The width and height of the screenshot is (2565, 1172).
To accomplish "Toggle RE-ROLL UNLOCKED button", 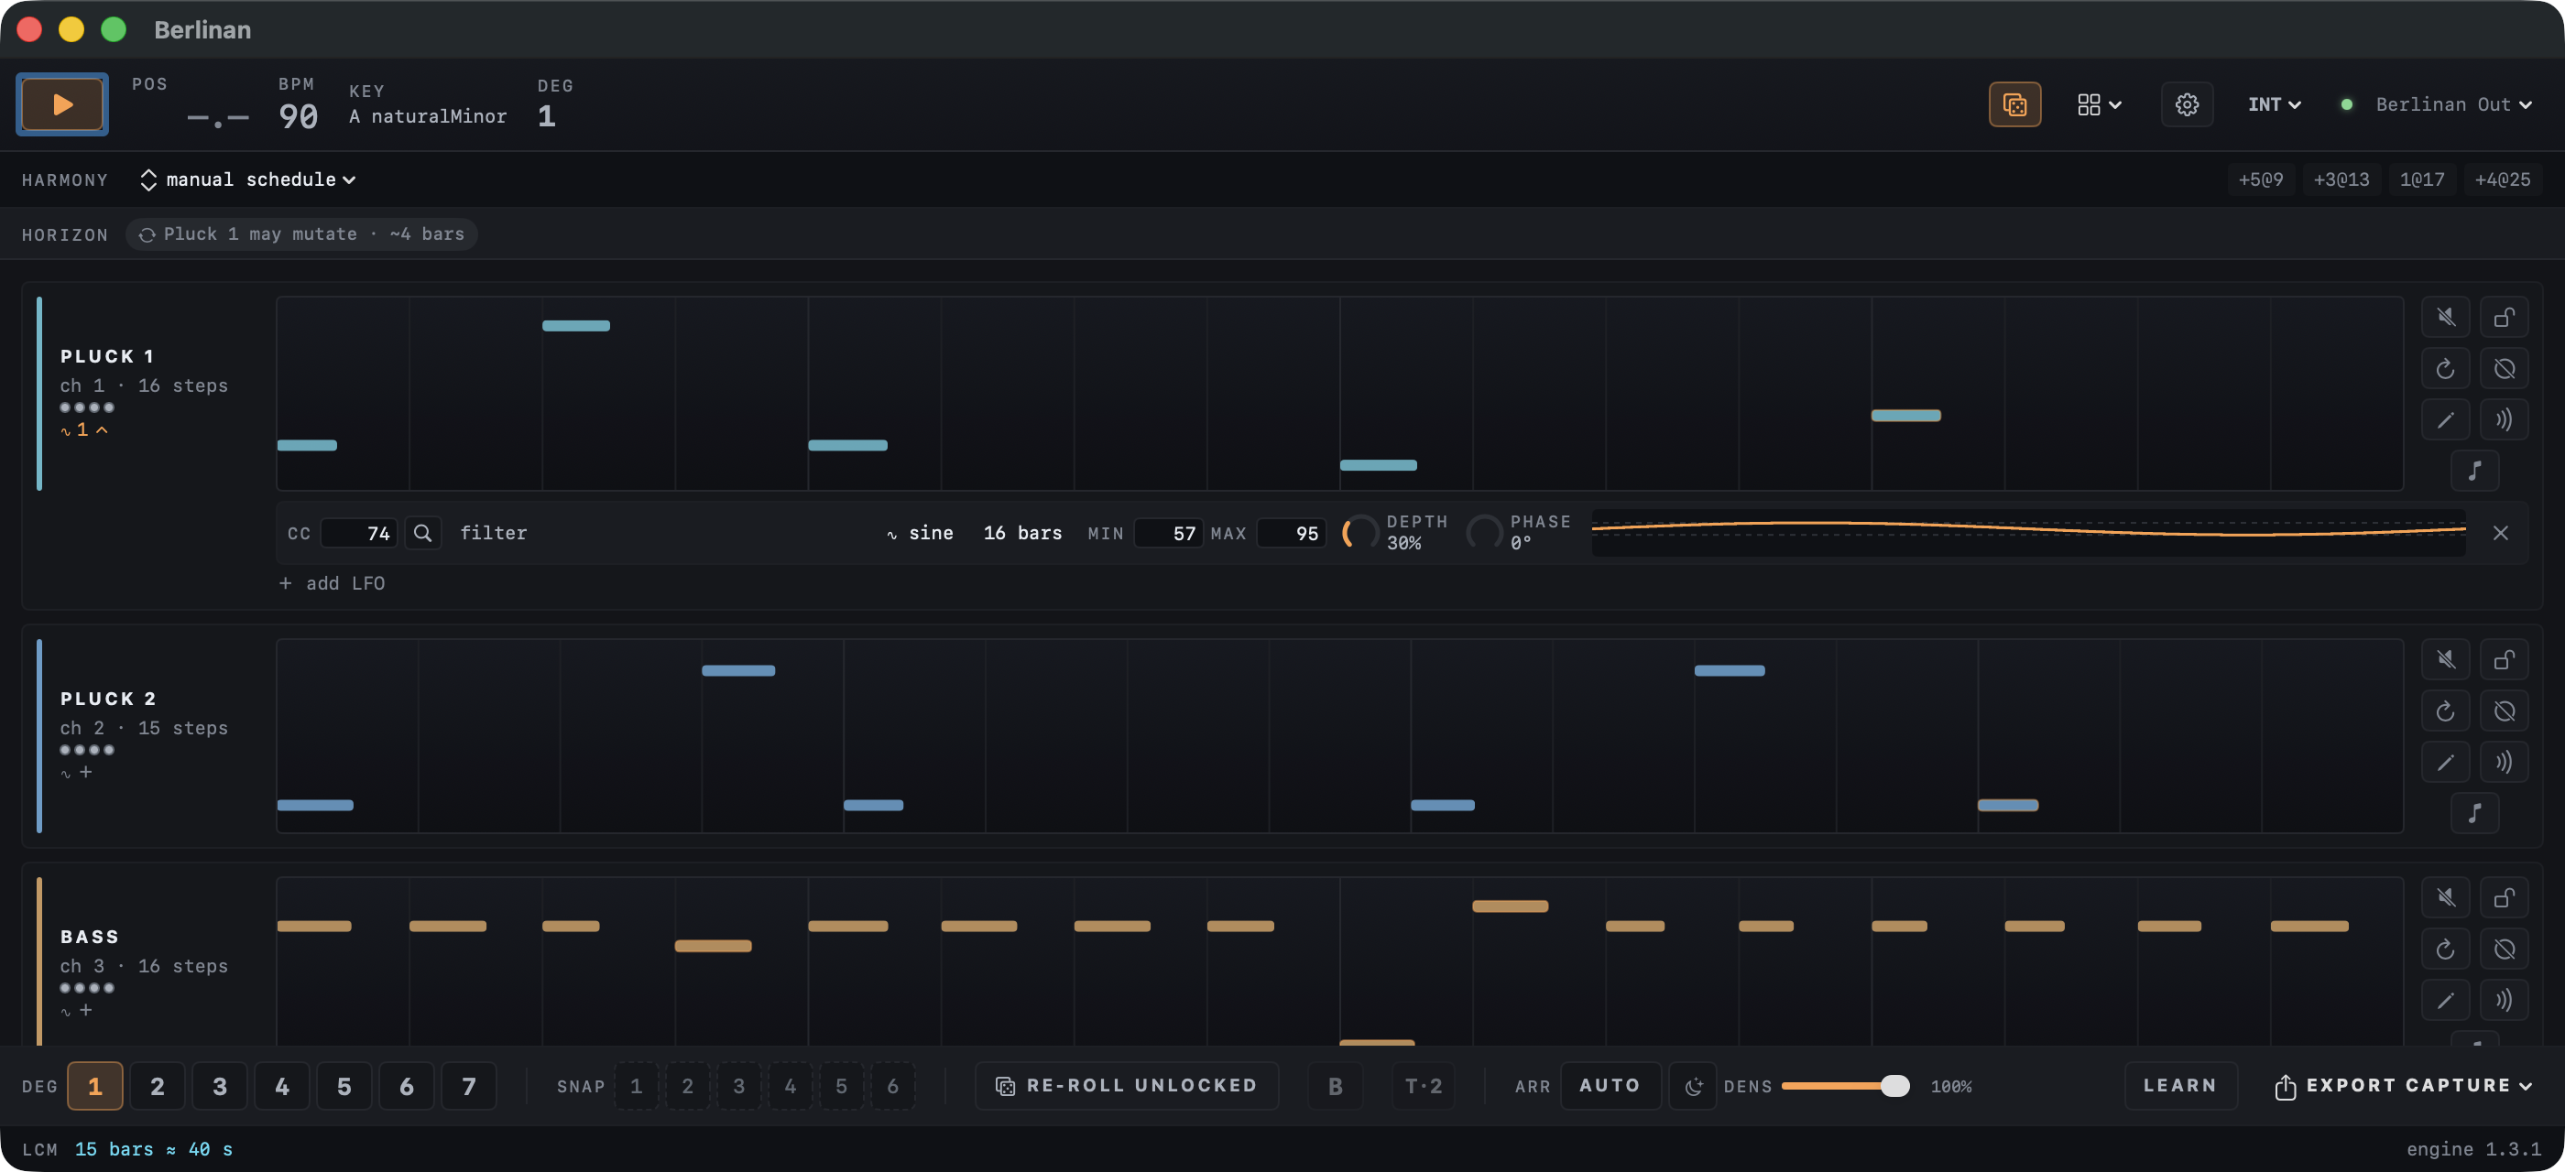I will click(1126, 1087).
